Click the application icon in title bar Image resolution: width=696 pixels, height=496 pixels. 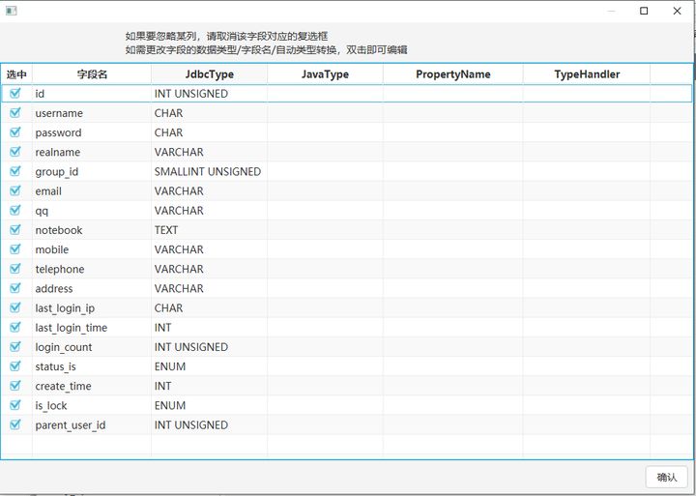click(11, 11)
